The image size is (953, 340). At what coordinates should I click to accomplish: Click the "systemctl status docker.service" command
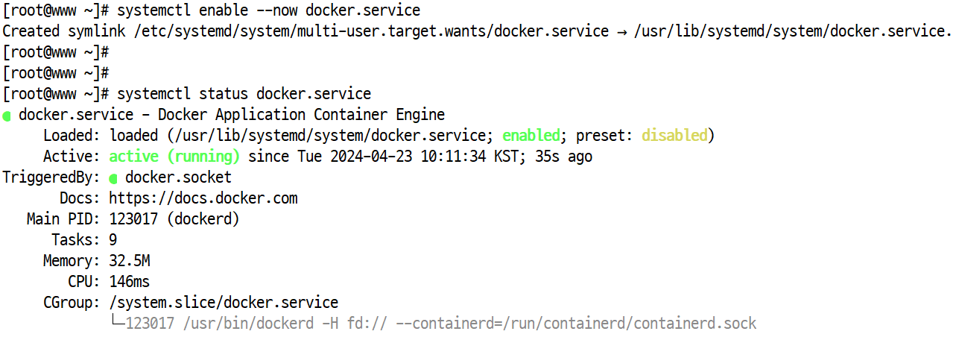tap(244, 94)
